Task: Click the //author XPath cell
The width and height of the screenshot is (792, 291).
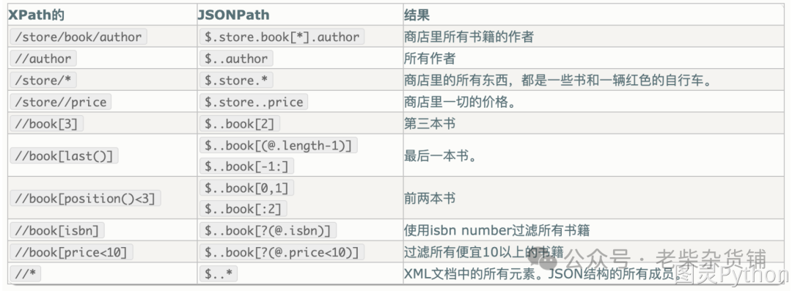Action: click(43, 59)
